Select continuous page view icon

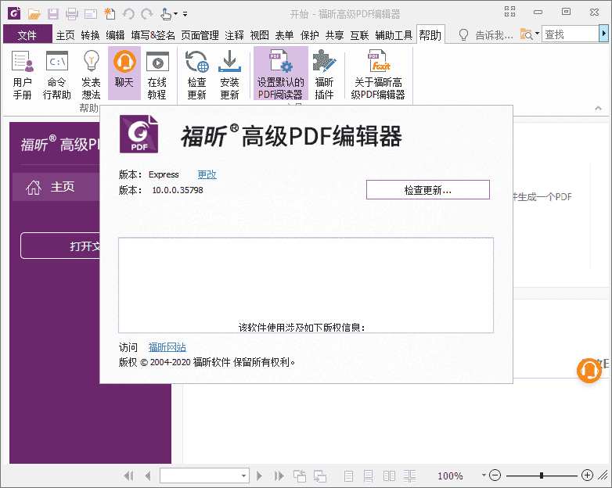point(368,476)
